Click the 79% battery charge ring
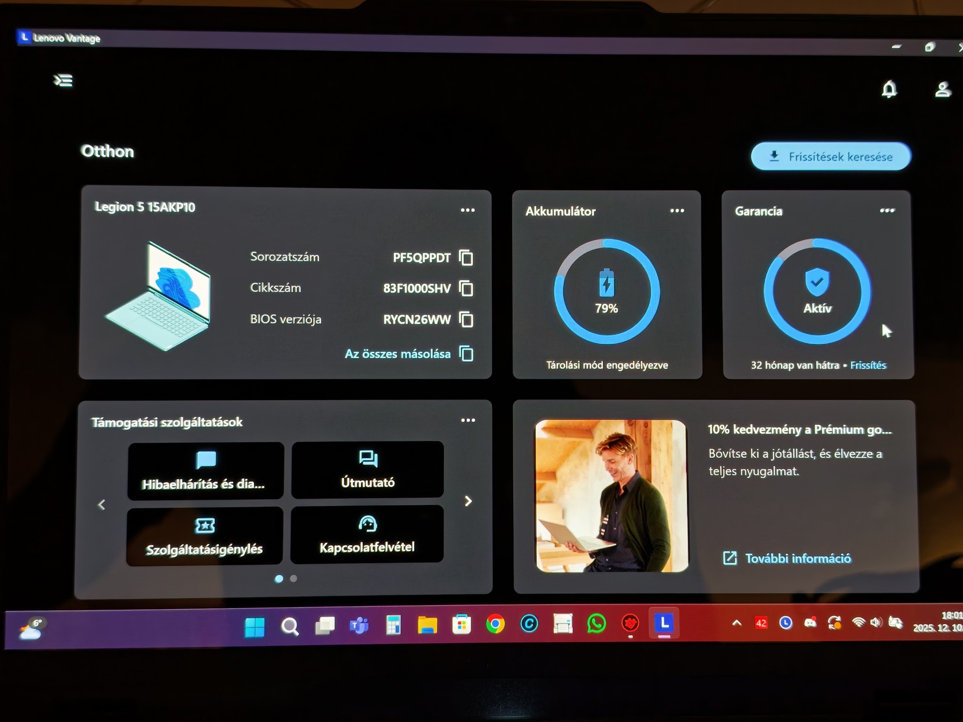 coord(606,291)
